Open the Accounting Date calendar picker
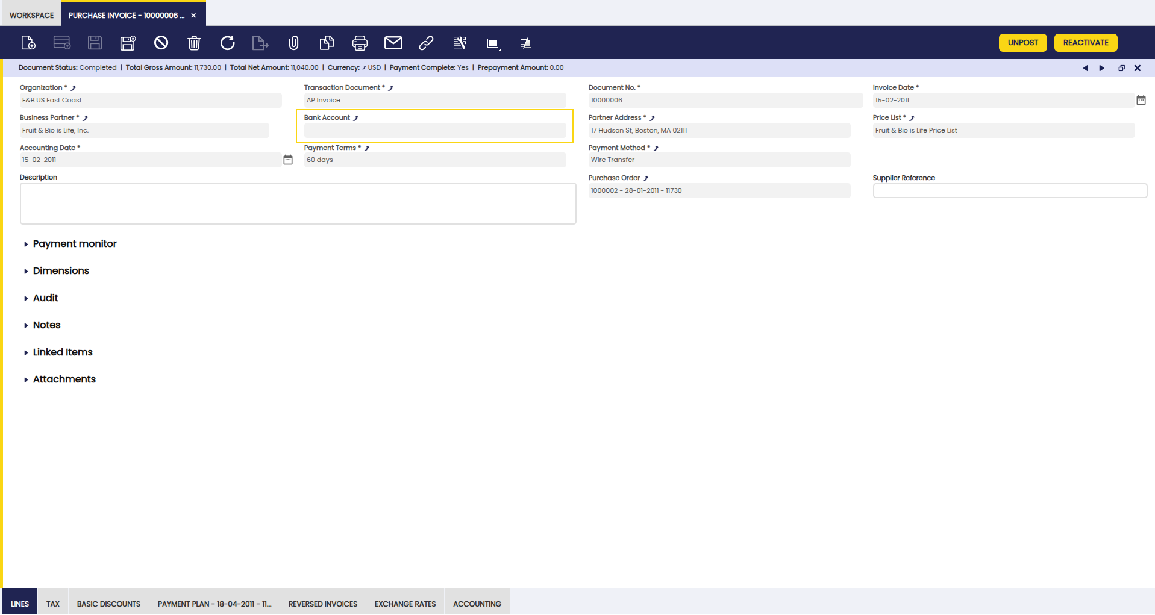Image resolution: width=1155 pixels, height=615 pixels. tap(288, 160)
